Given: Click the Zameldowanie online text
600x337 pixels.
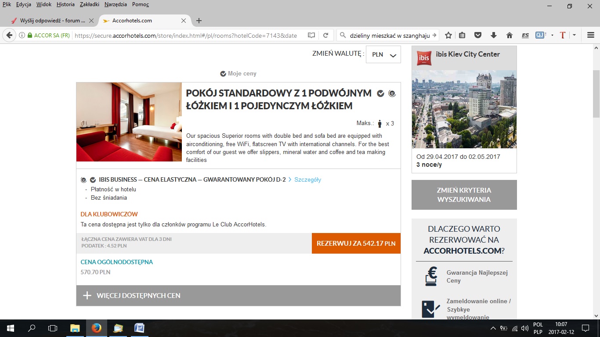Looking at the screenshot, I should [479, 309].
